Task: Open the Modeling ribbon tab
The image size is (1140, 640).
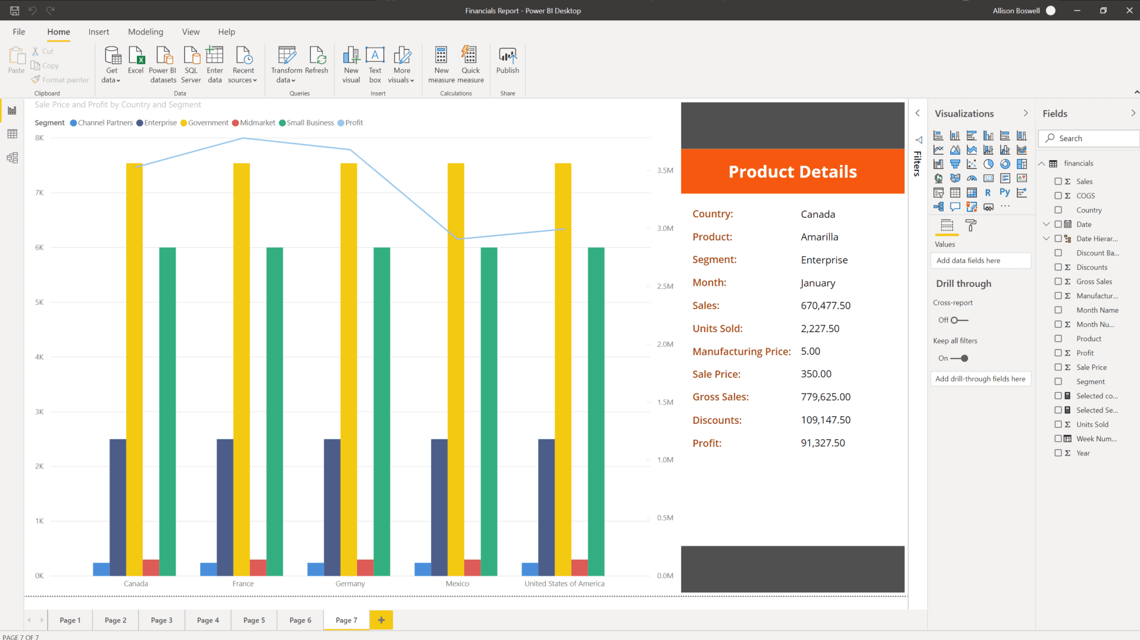Action: point(145,32)
